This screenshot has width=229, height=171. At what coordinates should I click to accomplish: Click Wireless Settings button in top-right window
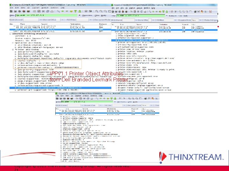pos(211,20)
